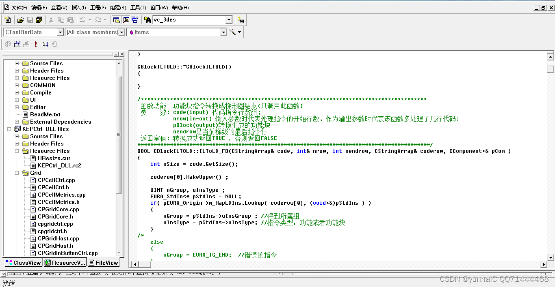Expand the External Dependencies folder node
The width and height of the screenshot is (555, 287).
(x=17, y=122)
